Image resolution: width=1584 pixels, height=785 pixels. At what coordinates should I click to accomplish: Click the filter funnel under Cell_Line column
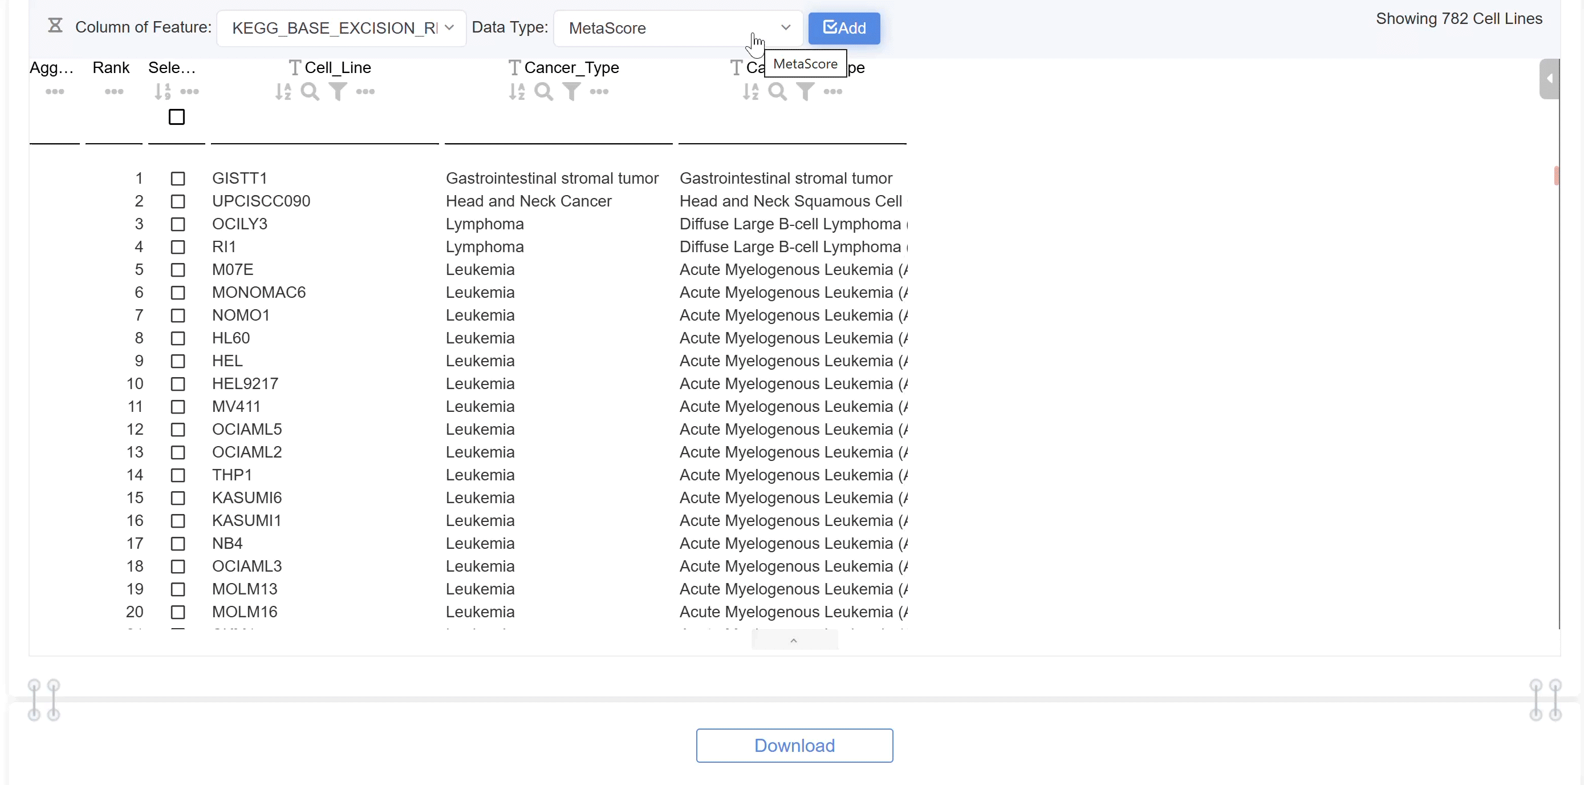click(x=338, y=92)
